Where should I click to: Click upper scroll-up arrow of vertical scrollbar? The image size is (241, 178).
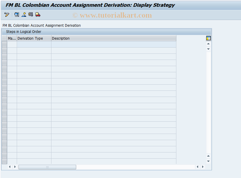coord(208,44)
